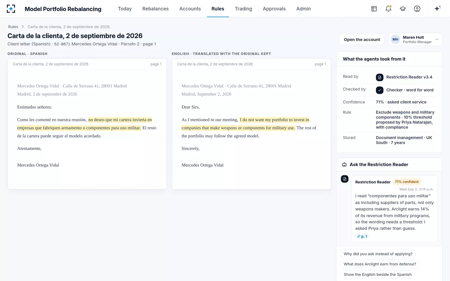Click the Restriction Reader avatar beside the chat message
Screen dimensions: 450x281
(345, 179)
